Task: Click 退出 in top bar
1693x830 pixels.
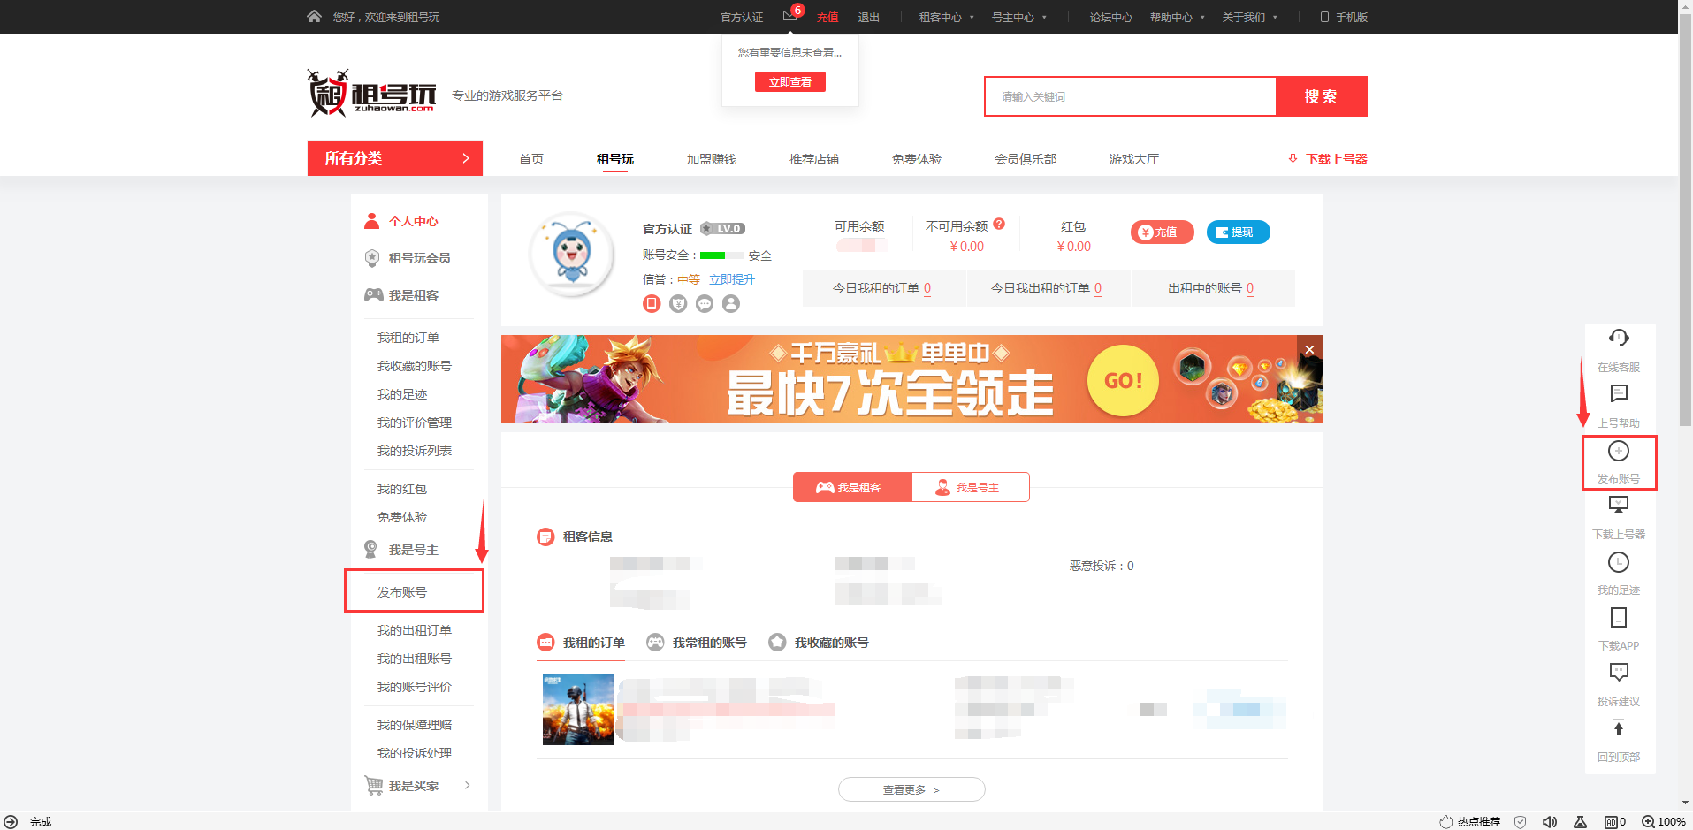Action: pyautogui.click(x=869, y=17)
